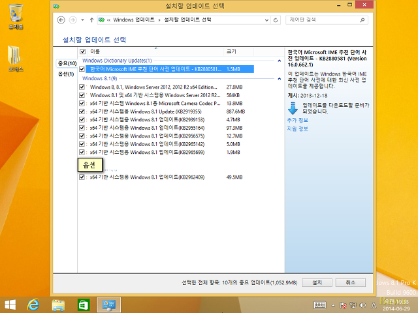Collapse Windows Dictionary Updates group
Viewport: 418px width, 313px height.
pos(279,61)
